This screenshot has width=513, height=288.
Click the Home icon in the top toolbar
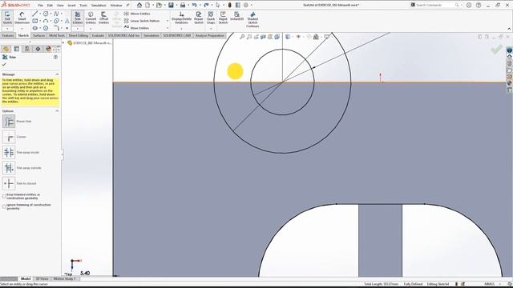coord(139,5)
